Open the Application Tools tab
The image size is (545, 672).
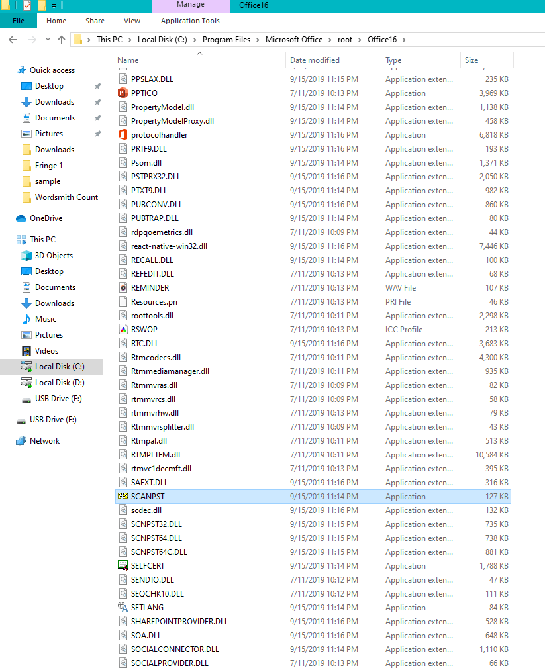190,21
